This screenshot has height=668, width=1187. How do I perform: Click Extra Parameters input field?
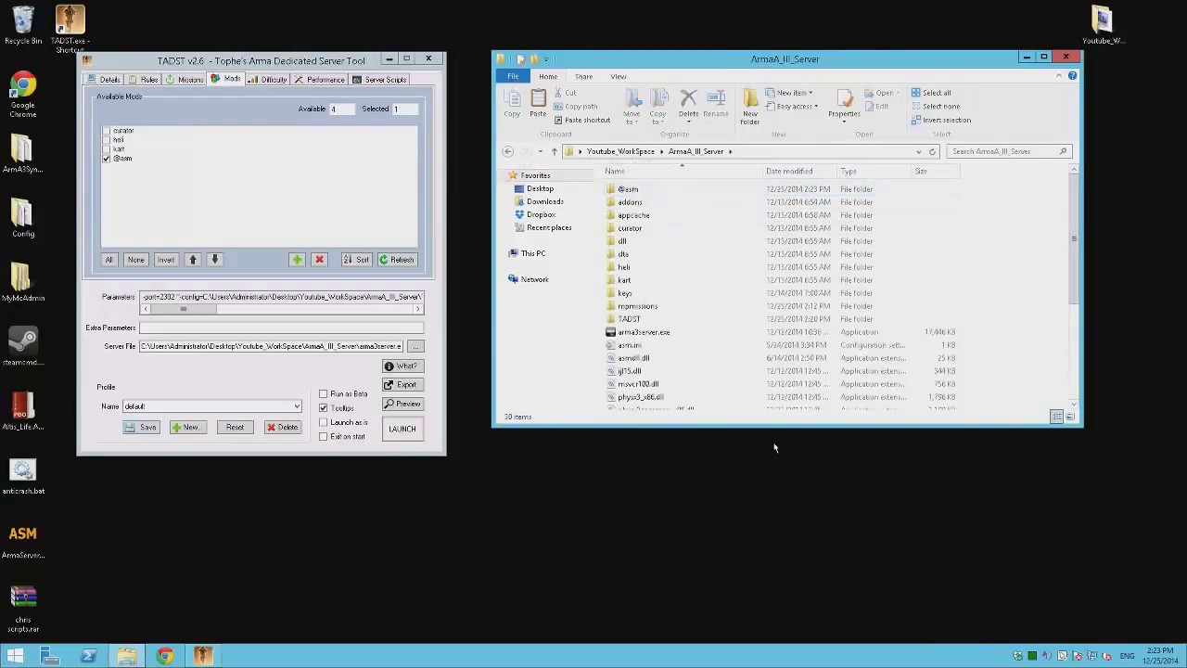[281, 328]
